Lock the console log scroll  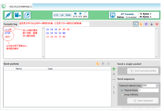click(151, 24)
